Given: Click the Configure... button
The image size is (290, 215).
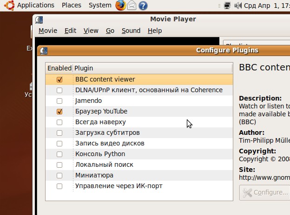Looking at the screenshot, I should (x=264, y=192).
